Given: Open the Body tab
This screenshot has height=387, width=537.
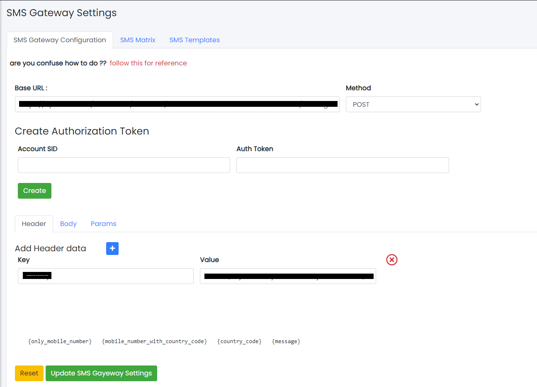Looking at the screenshot, I should click(x=68, y=224).
